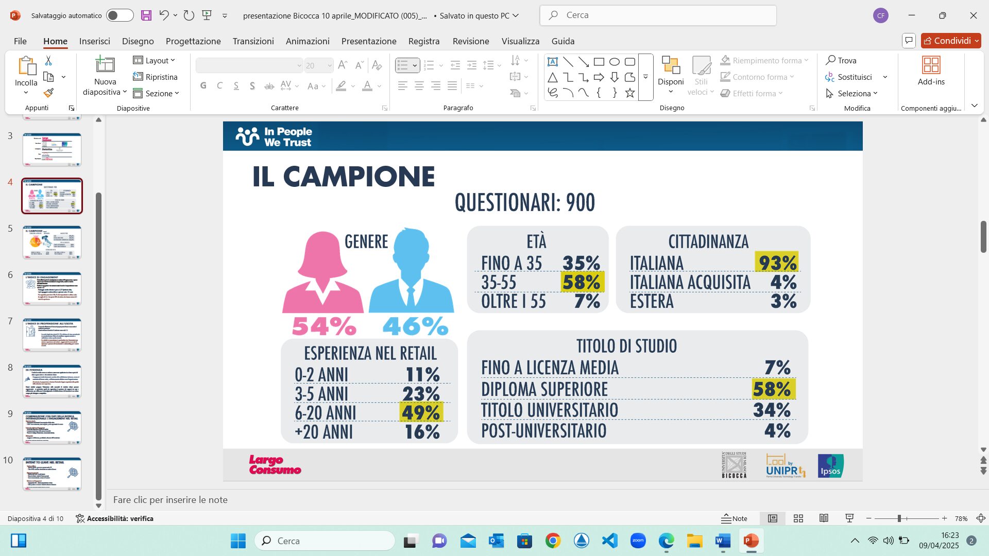Switch to the Progettazione tab
The image size is (989, 556).
[193, 41]
